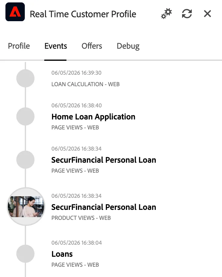Close the Real Time Customer Profile panel

tap(207, 14)
